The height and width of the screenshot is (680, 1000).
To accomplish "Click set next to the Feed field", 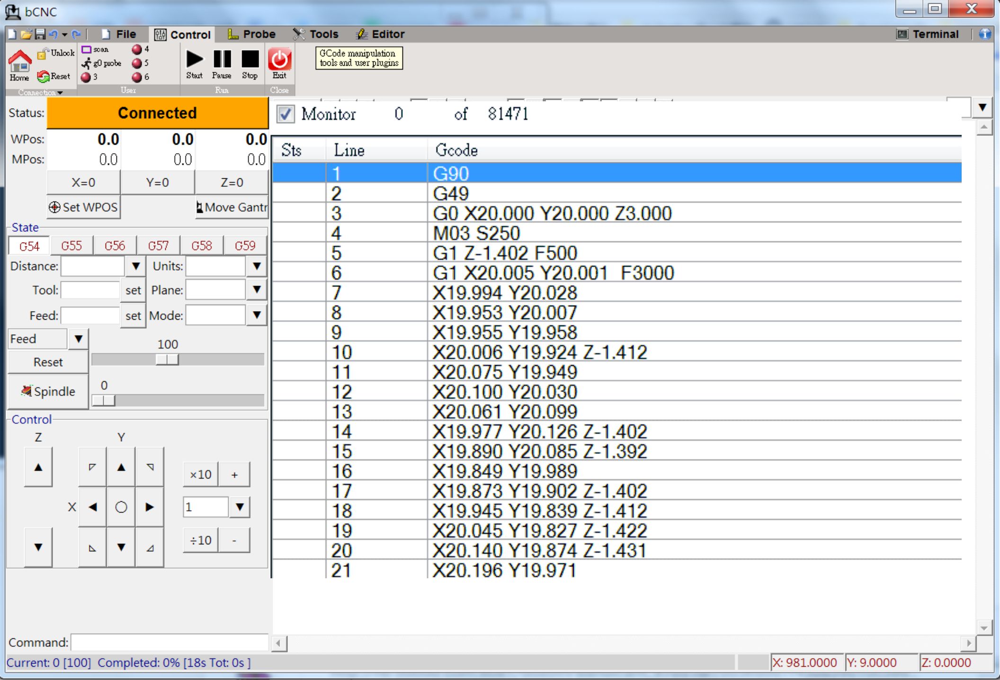I will [x=133, y=315].
